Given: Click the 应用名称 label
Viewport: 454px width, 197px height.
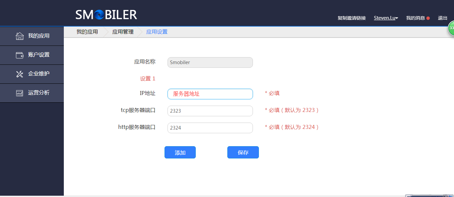Looking at the screenshot, I should (x=145, y=62).
